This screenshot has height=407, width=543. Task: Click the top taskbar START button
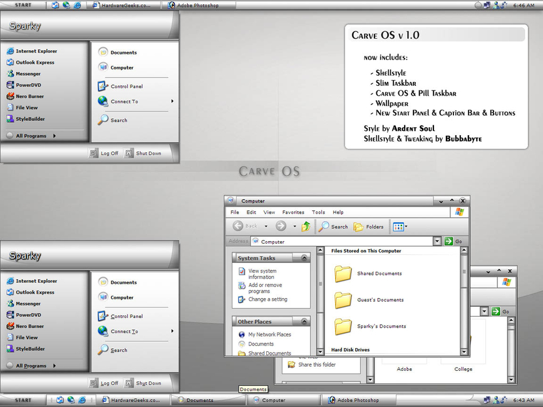[x=23, y=5]
